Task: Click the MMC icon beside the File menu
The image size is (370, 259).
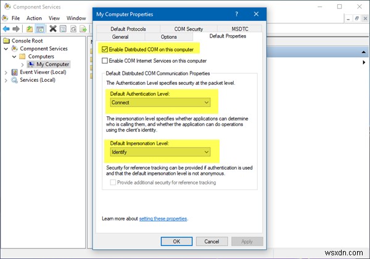Action: [x=5, y=18]
